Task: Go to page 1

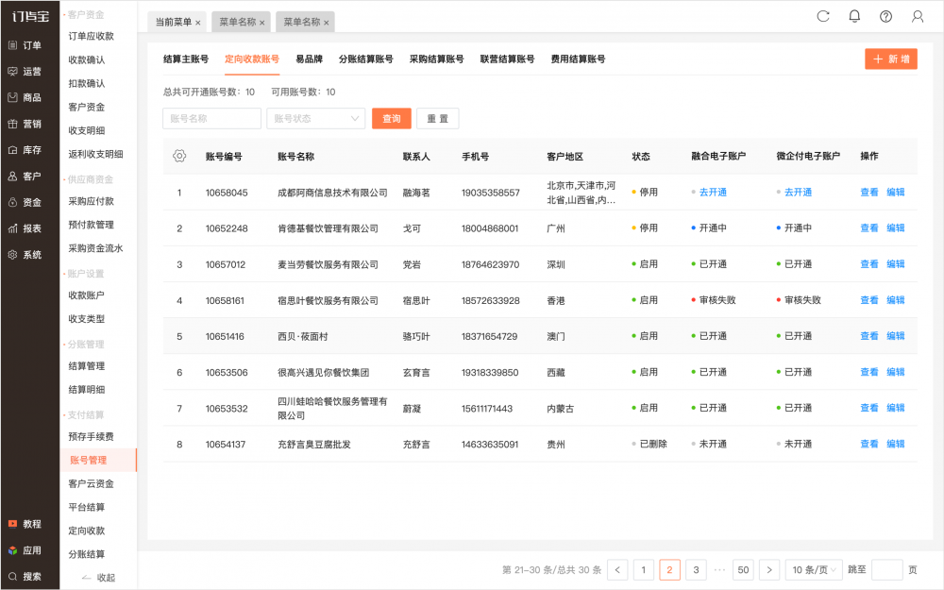Action: point(644,569)
